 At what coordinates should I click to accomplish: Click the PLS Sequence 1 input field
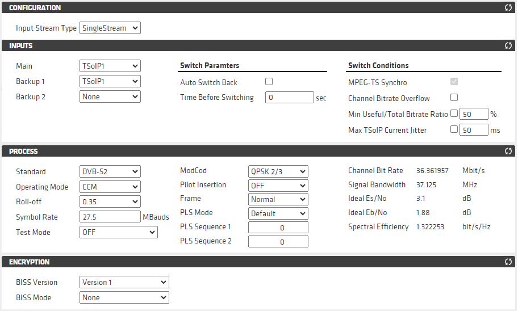coord(278,227)
